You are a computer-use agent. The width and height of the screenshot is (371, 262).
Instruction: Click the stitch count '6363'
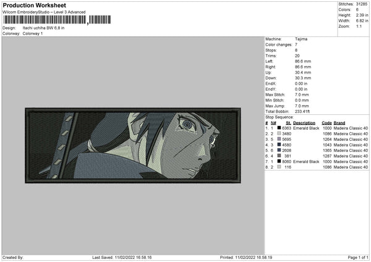click(x=286, y=128)
